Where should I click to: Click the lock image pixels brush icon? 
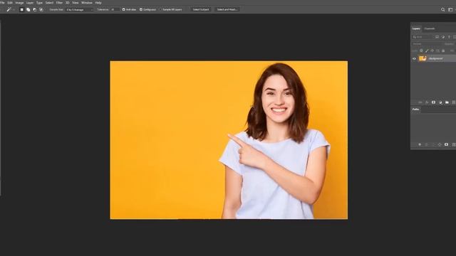427,50
